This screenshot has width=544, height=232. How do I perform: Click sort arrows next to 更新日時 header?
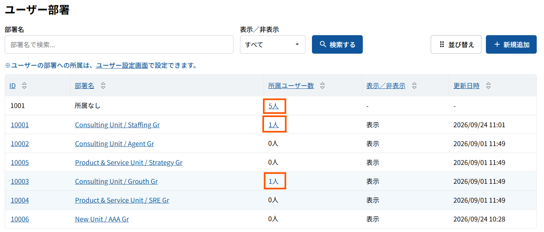[x=488, y=86]
